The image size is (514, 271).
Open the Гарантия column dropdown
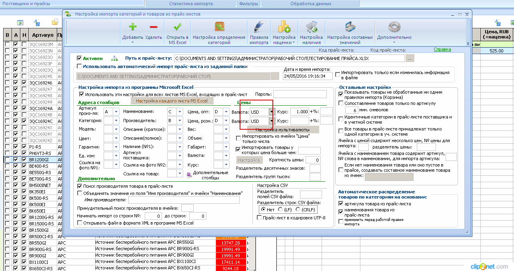tap(116, 147)
